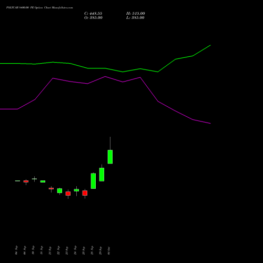Click the green 29 Sep candlestick

pos(102,175)
